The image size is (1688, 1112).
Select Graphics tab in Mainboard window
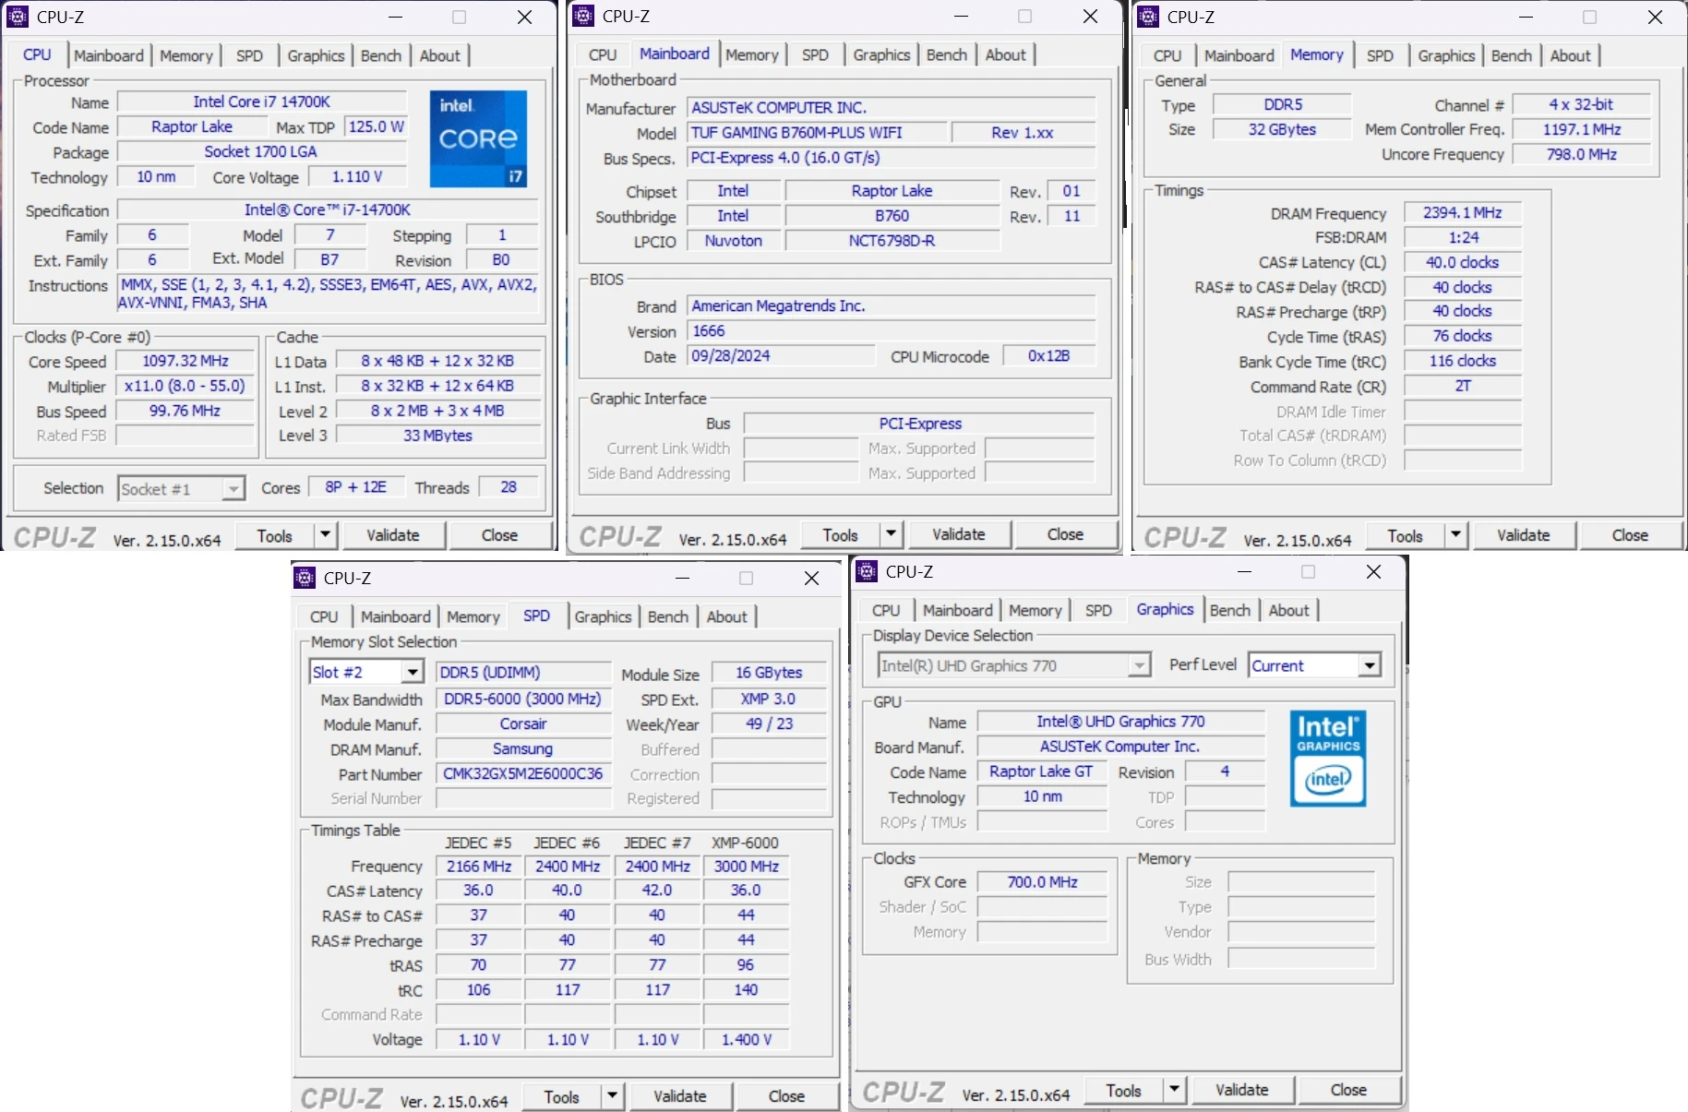click(881, 54)
